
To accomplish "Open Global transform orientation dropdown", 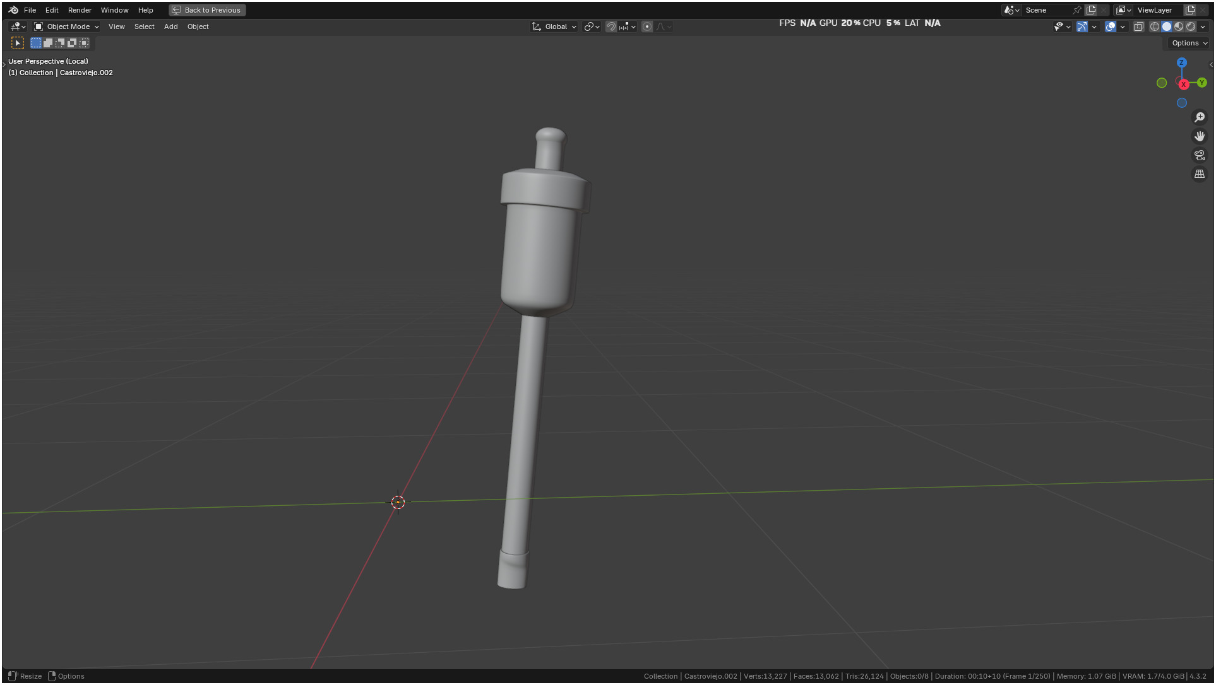I will (554, 26).
